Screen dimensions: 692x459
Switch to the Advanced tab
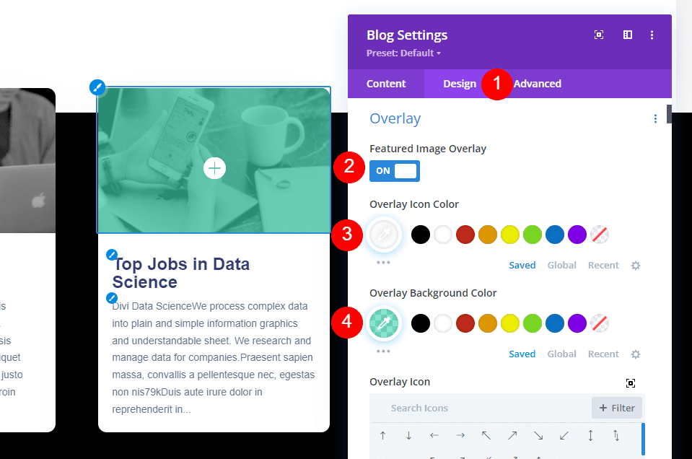pyautogui.click(x=538, y=83)
